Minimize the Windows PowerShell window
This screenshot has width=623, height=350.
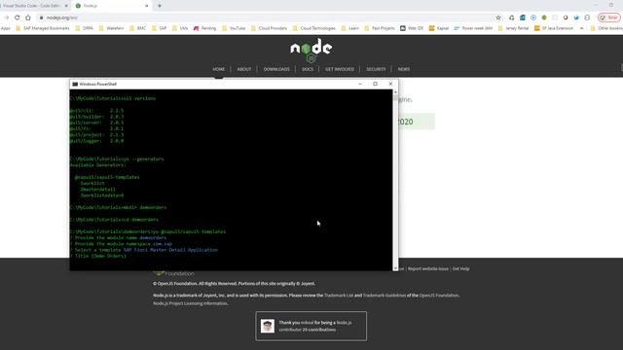click(360, 85)
